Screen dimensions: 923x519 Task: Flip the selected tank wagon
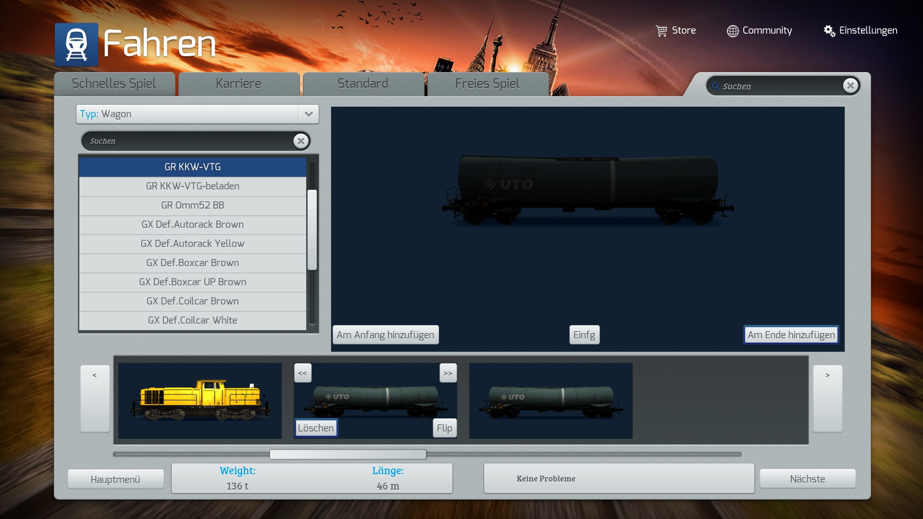click(444, 428)
